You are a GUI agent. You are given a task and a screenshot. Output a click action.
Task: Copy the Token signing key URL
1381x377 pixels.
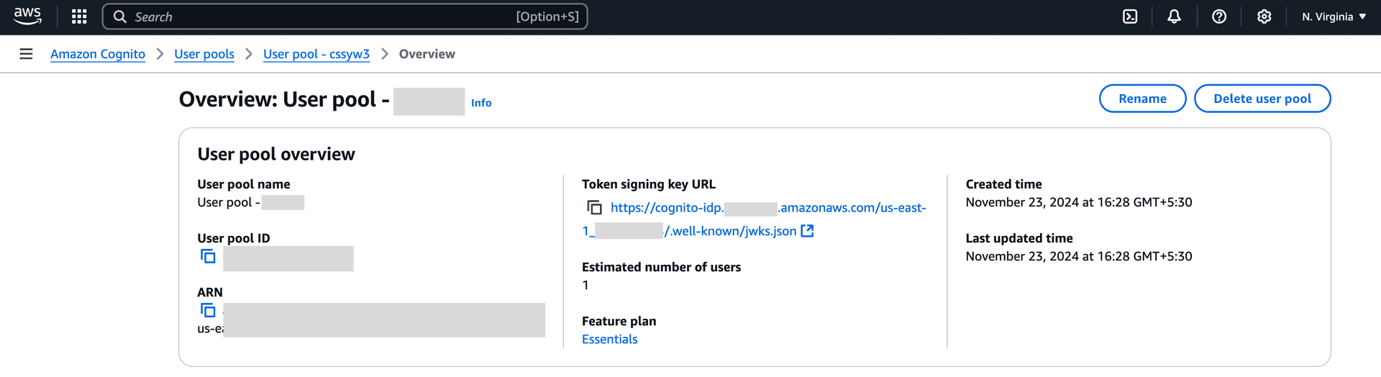[594, 207]
